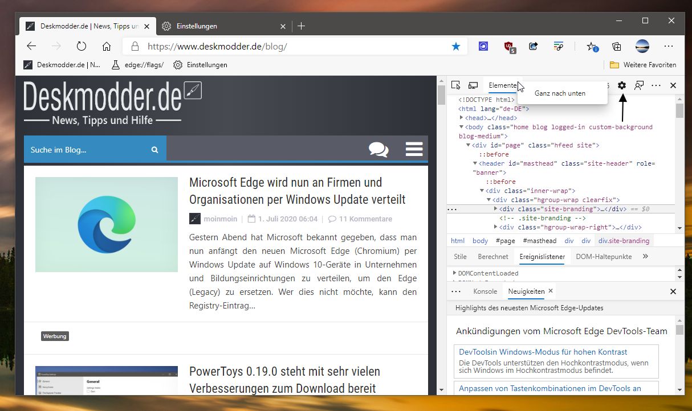The height and width of the screenshot is (411, 692).
Task: Expand the DOMContentLoaded event listener
Action: click(x=454, y=273)
